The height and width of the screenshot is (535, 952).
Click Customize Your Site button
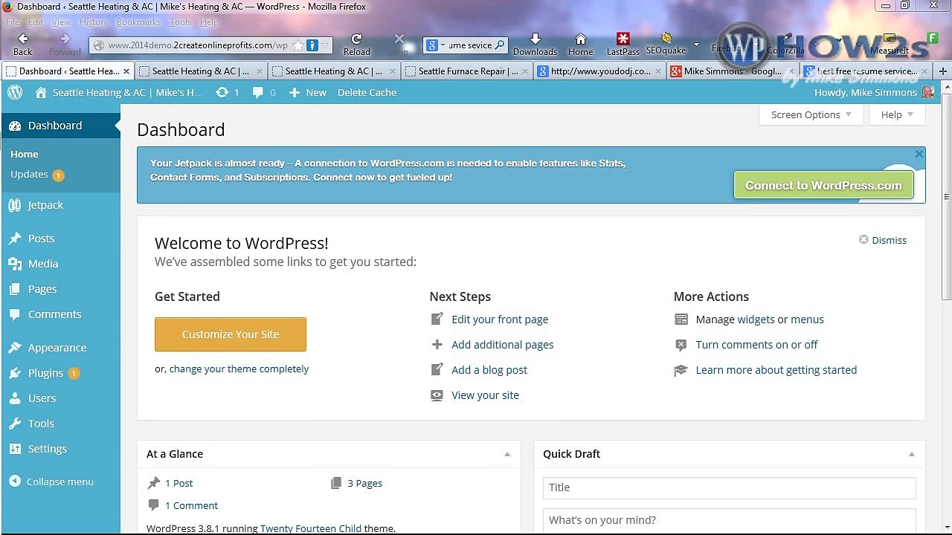tap(231, 334)
